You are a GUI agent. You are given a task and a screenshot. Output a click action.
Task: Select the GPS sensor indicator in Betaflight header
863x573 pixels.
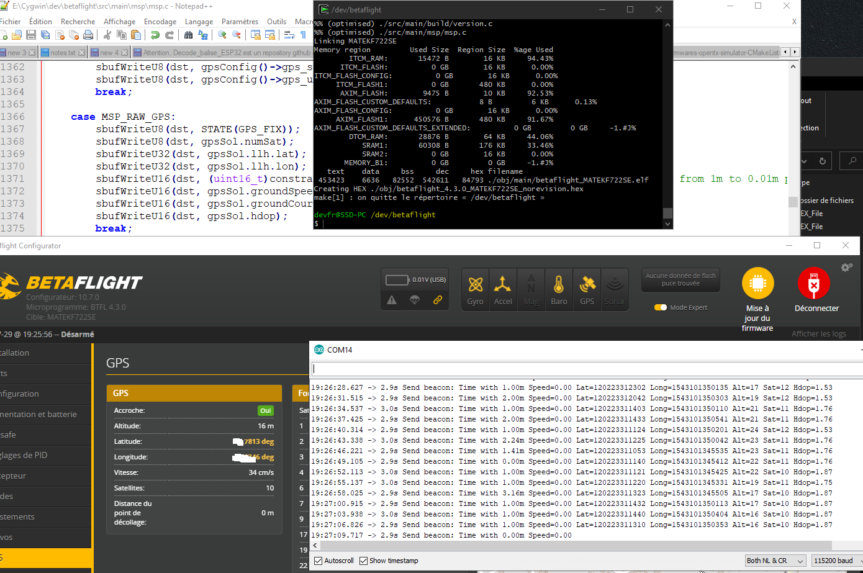tap(587, 289)
